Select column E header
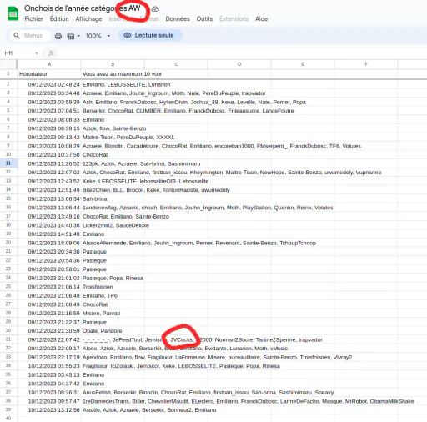 pos(303,64)
